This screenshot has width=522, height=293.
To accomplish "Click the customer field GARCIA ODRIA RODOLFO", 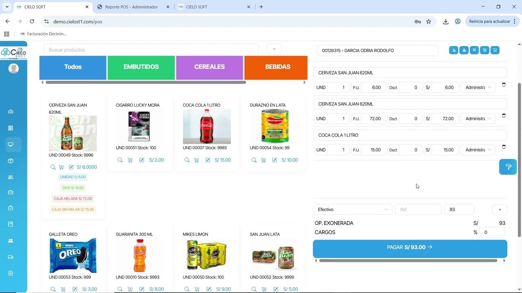I will point(378,50).
